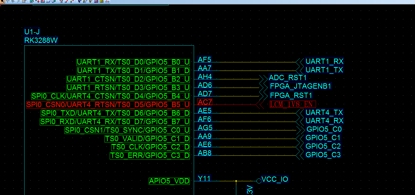The width and height of the screenshot is (415, 195).
Task: Select the GPIO5_C0 net label
Action: point(324,129)
